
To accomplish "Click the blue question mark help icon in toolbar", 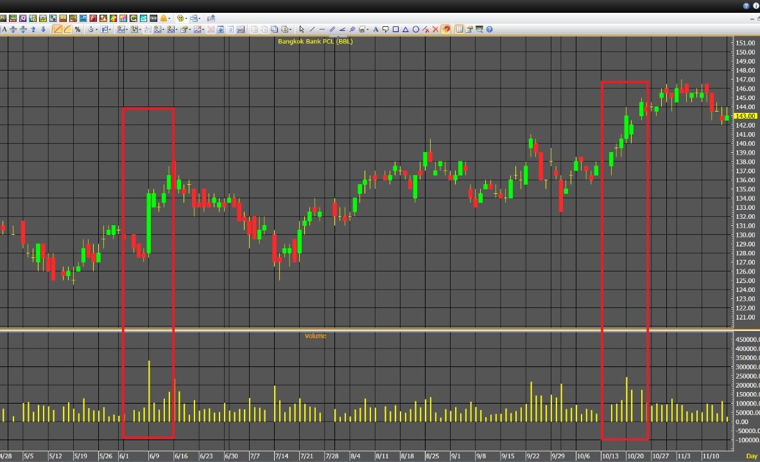I will 489,30.
